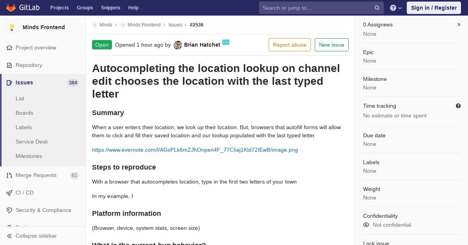
Task: Open the Projects menu
Action: [x=59, y=8]
